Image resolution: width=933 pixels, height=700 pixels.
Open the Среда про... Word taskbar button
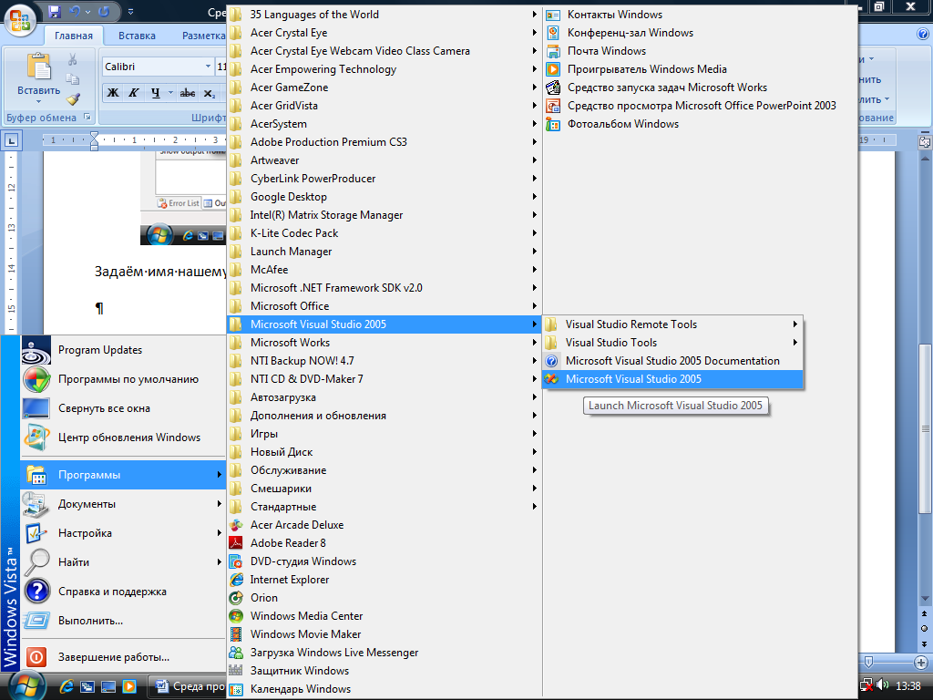[188, 686]
